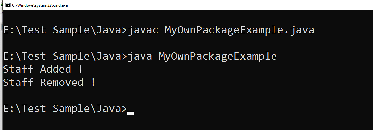The image size is (373, 130).
Task: Click the word javac in the first command
Action: pyautogui.click(x=143, y=30)
